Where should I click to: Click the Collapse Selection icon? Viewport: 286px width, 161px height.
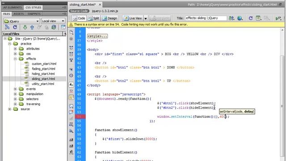(71, 54)
